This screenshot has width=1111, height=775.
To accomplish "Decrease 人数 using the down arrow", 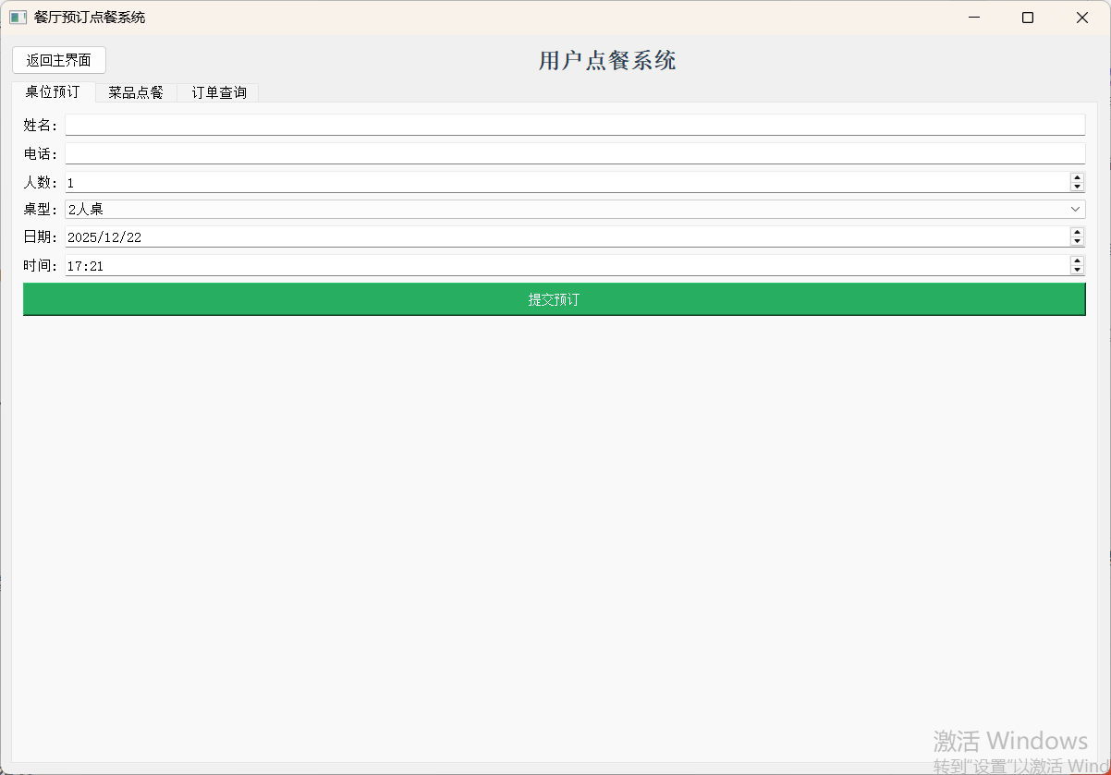I will [x=1077, y=187].
